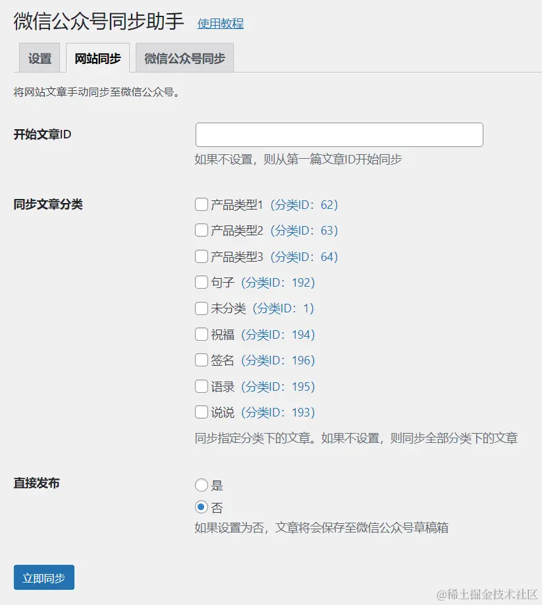Select 是 to publish directly
Screen dimensions: 542x605
201,484
